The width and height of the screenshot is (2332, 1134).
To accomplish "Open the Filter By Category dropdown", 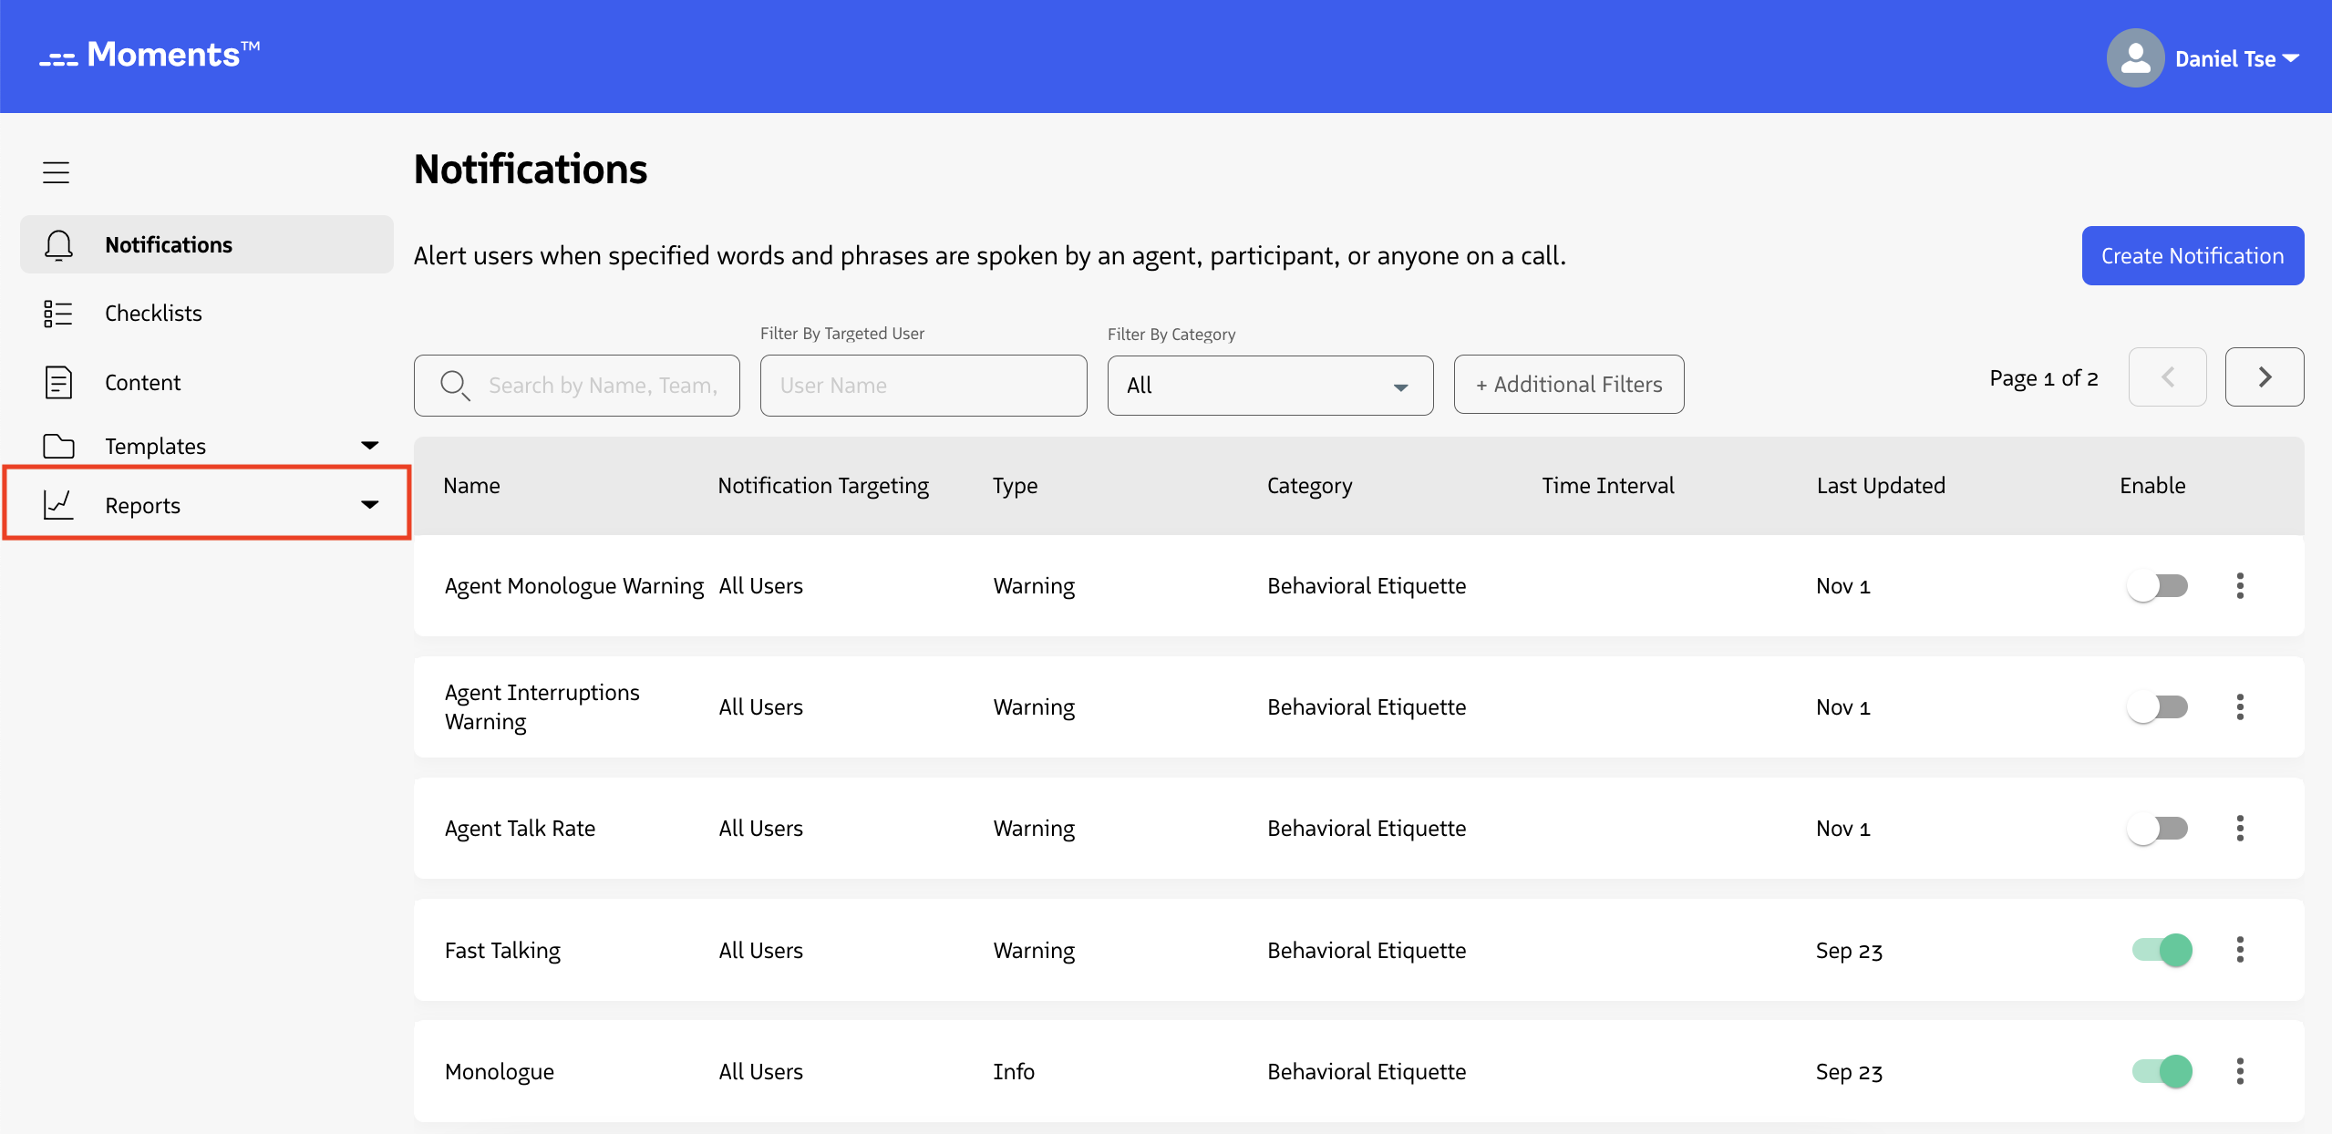I will coord(1270,386).
